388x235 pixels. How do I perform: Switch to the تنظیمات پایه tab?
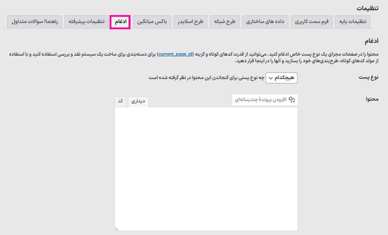coord(353,22)
